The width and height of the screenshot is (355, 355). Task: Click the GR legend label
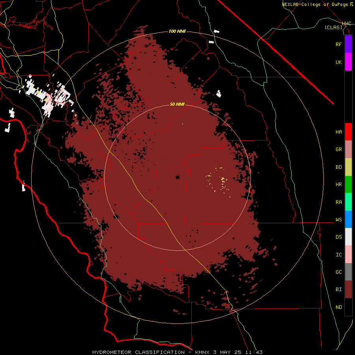point(338,149)
